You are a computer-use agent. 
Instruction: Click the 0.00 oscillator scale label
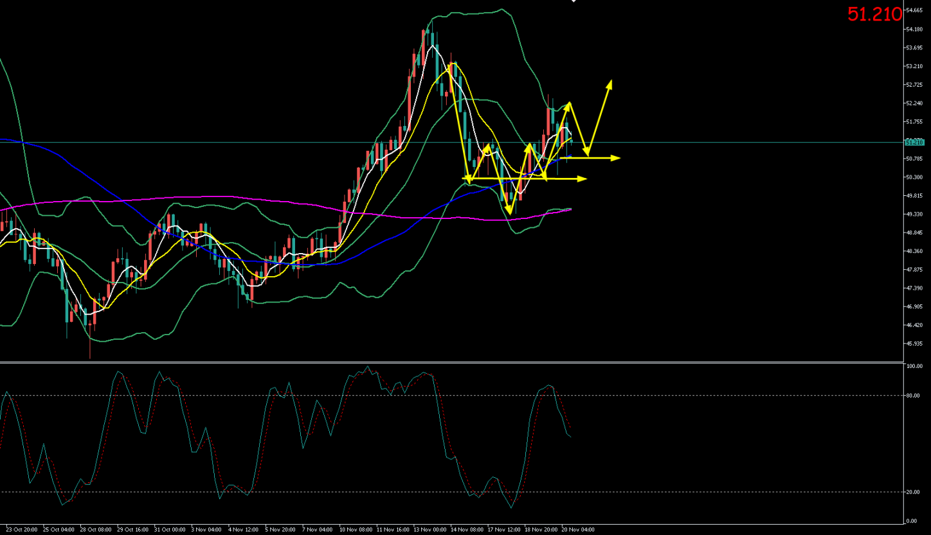coord(911,521)
